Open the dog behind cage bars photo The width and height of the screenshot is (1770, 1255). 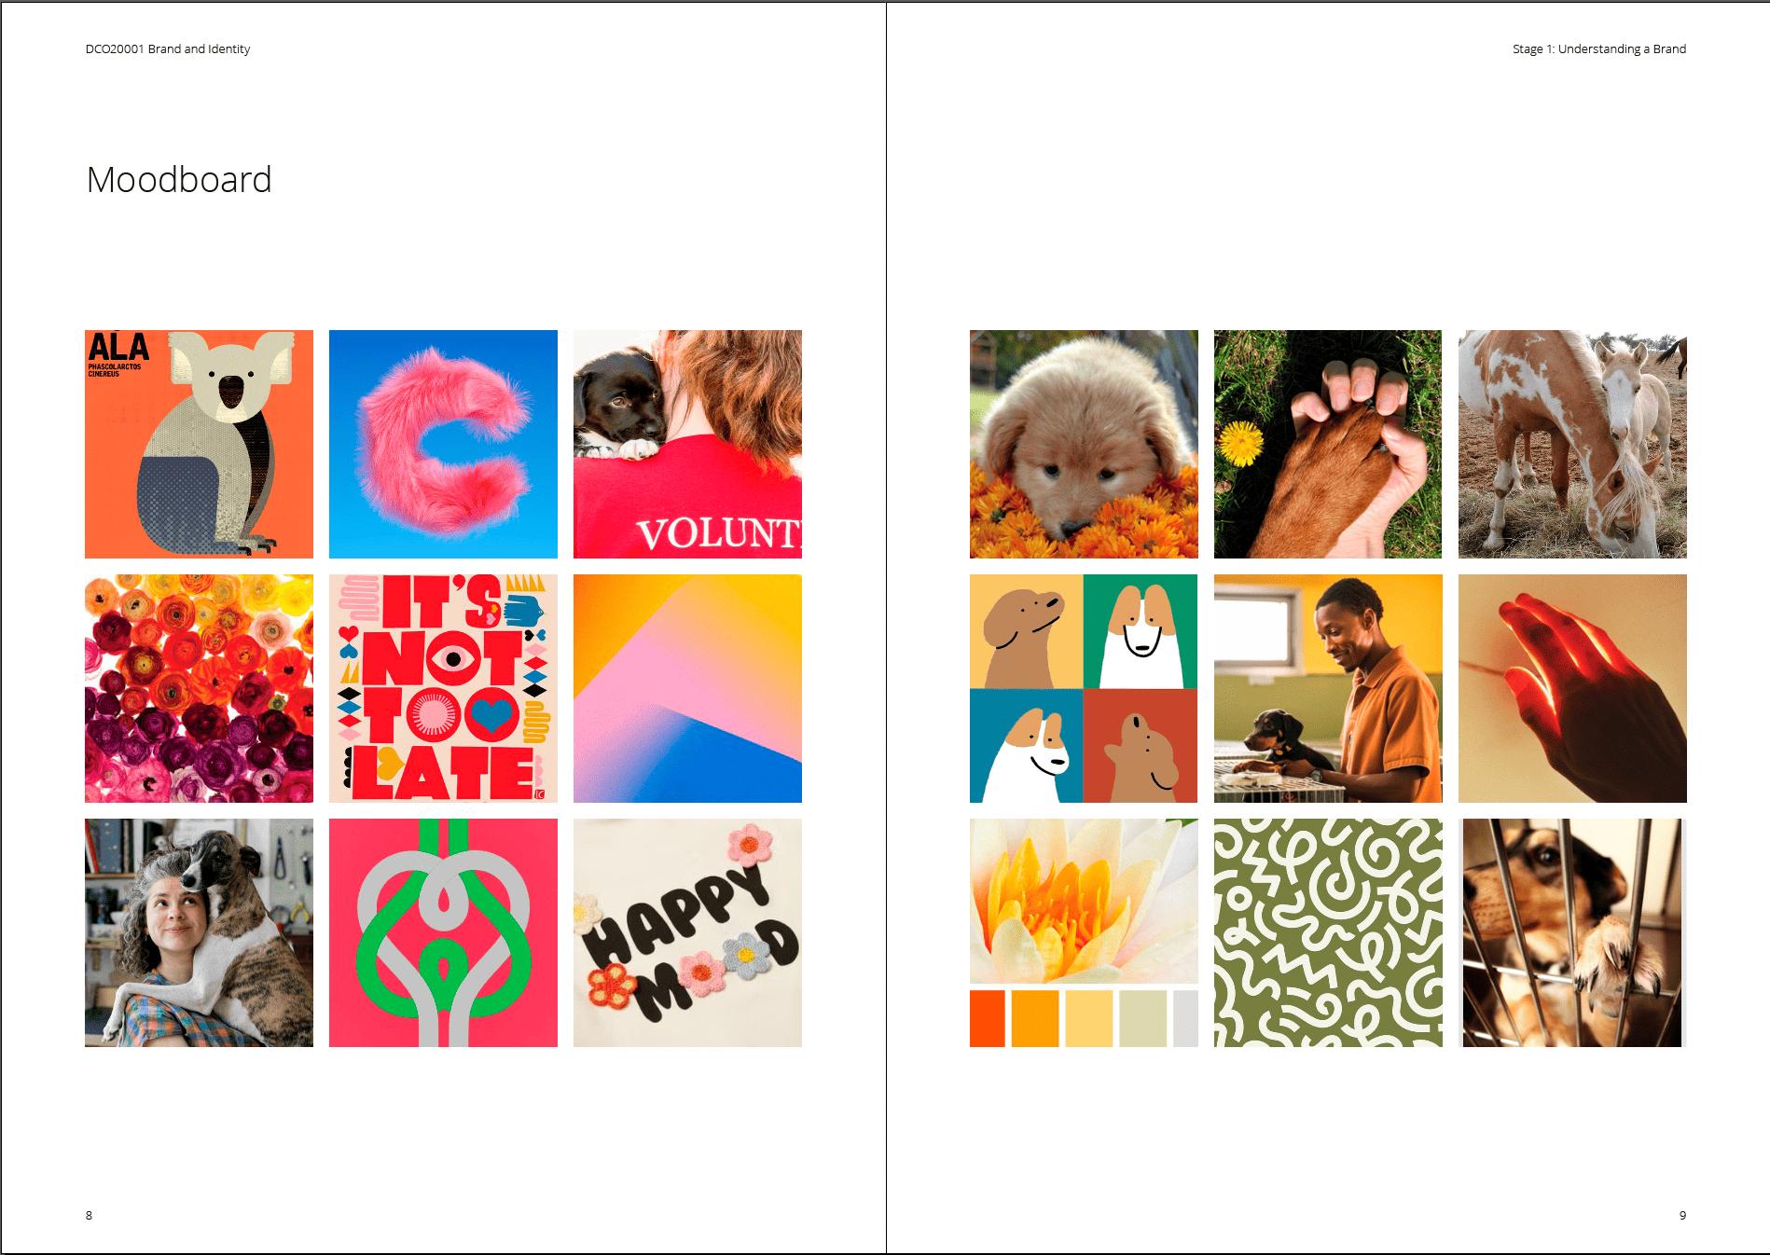click(x=1572, y=932)
